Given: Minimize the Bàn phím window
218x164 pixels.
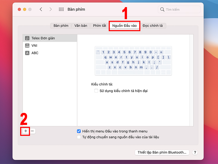Looking at the screenshot, I should pos(25,9).
